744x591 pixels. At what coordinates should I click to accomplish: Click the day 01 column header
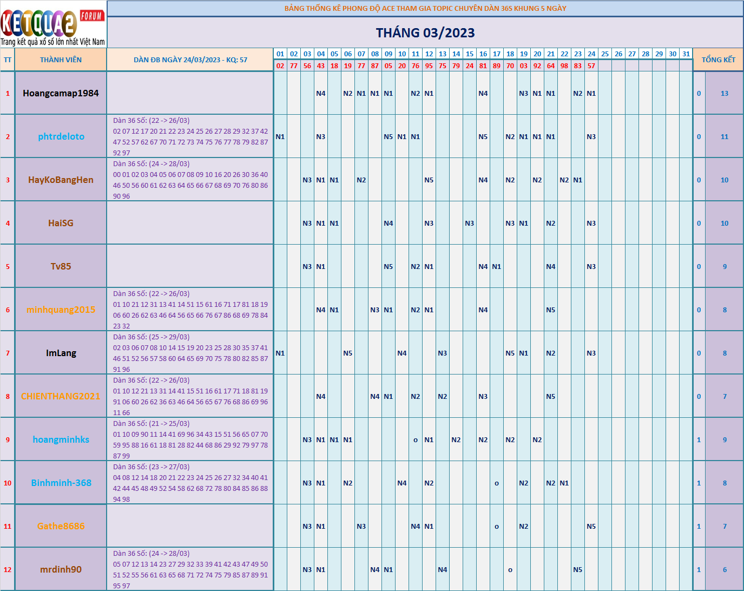(280, 54)
